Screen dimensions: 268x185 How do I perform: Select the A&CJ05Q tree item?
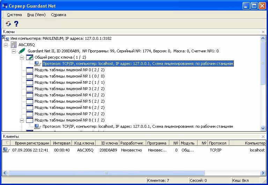click(27, 45)
